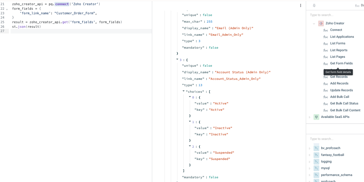Click the upper Type to search field

335,15
